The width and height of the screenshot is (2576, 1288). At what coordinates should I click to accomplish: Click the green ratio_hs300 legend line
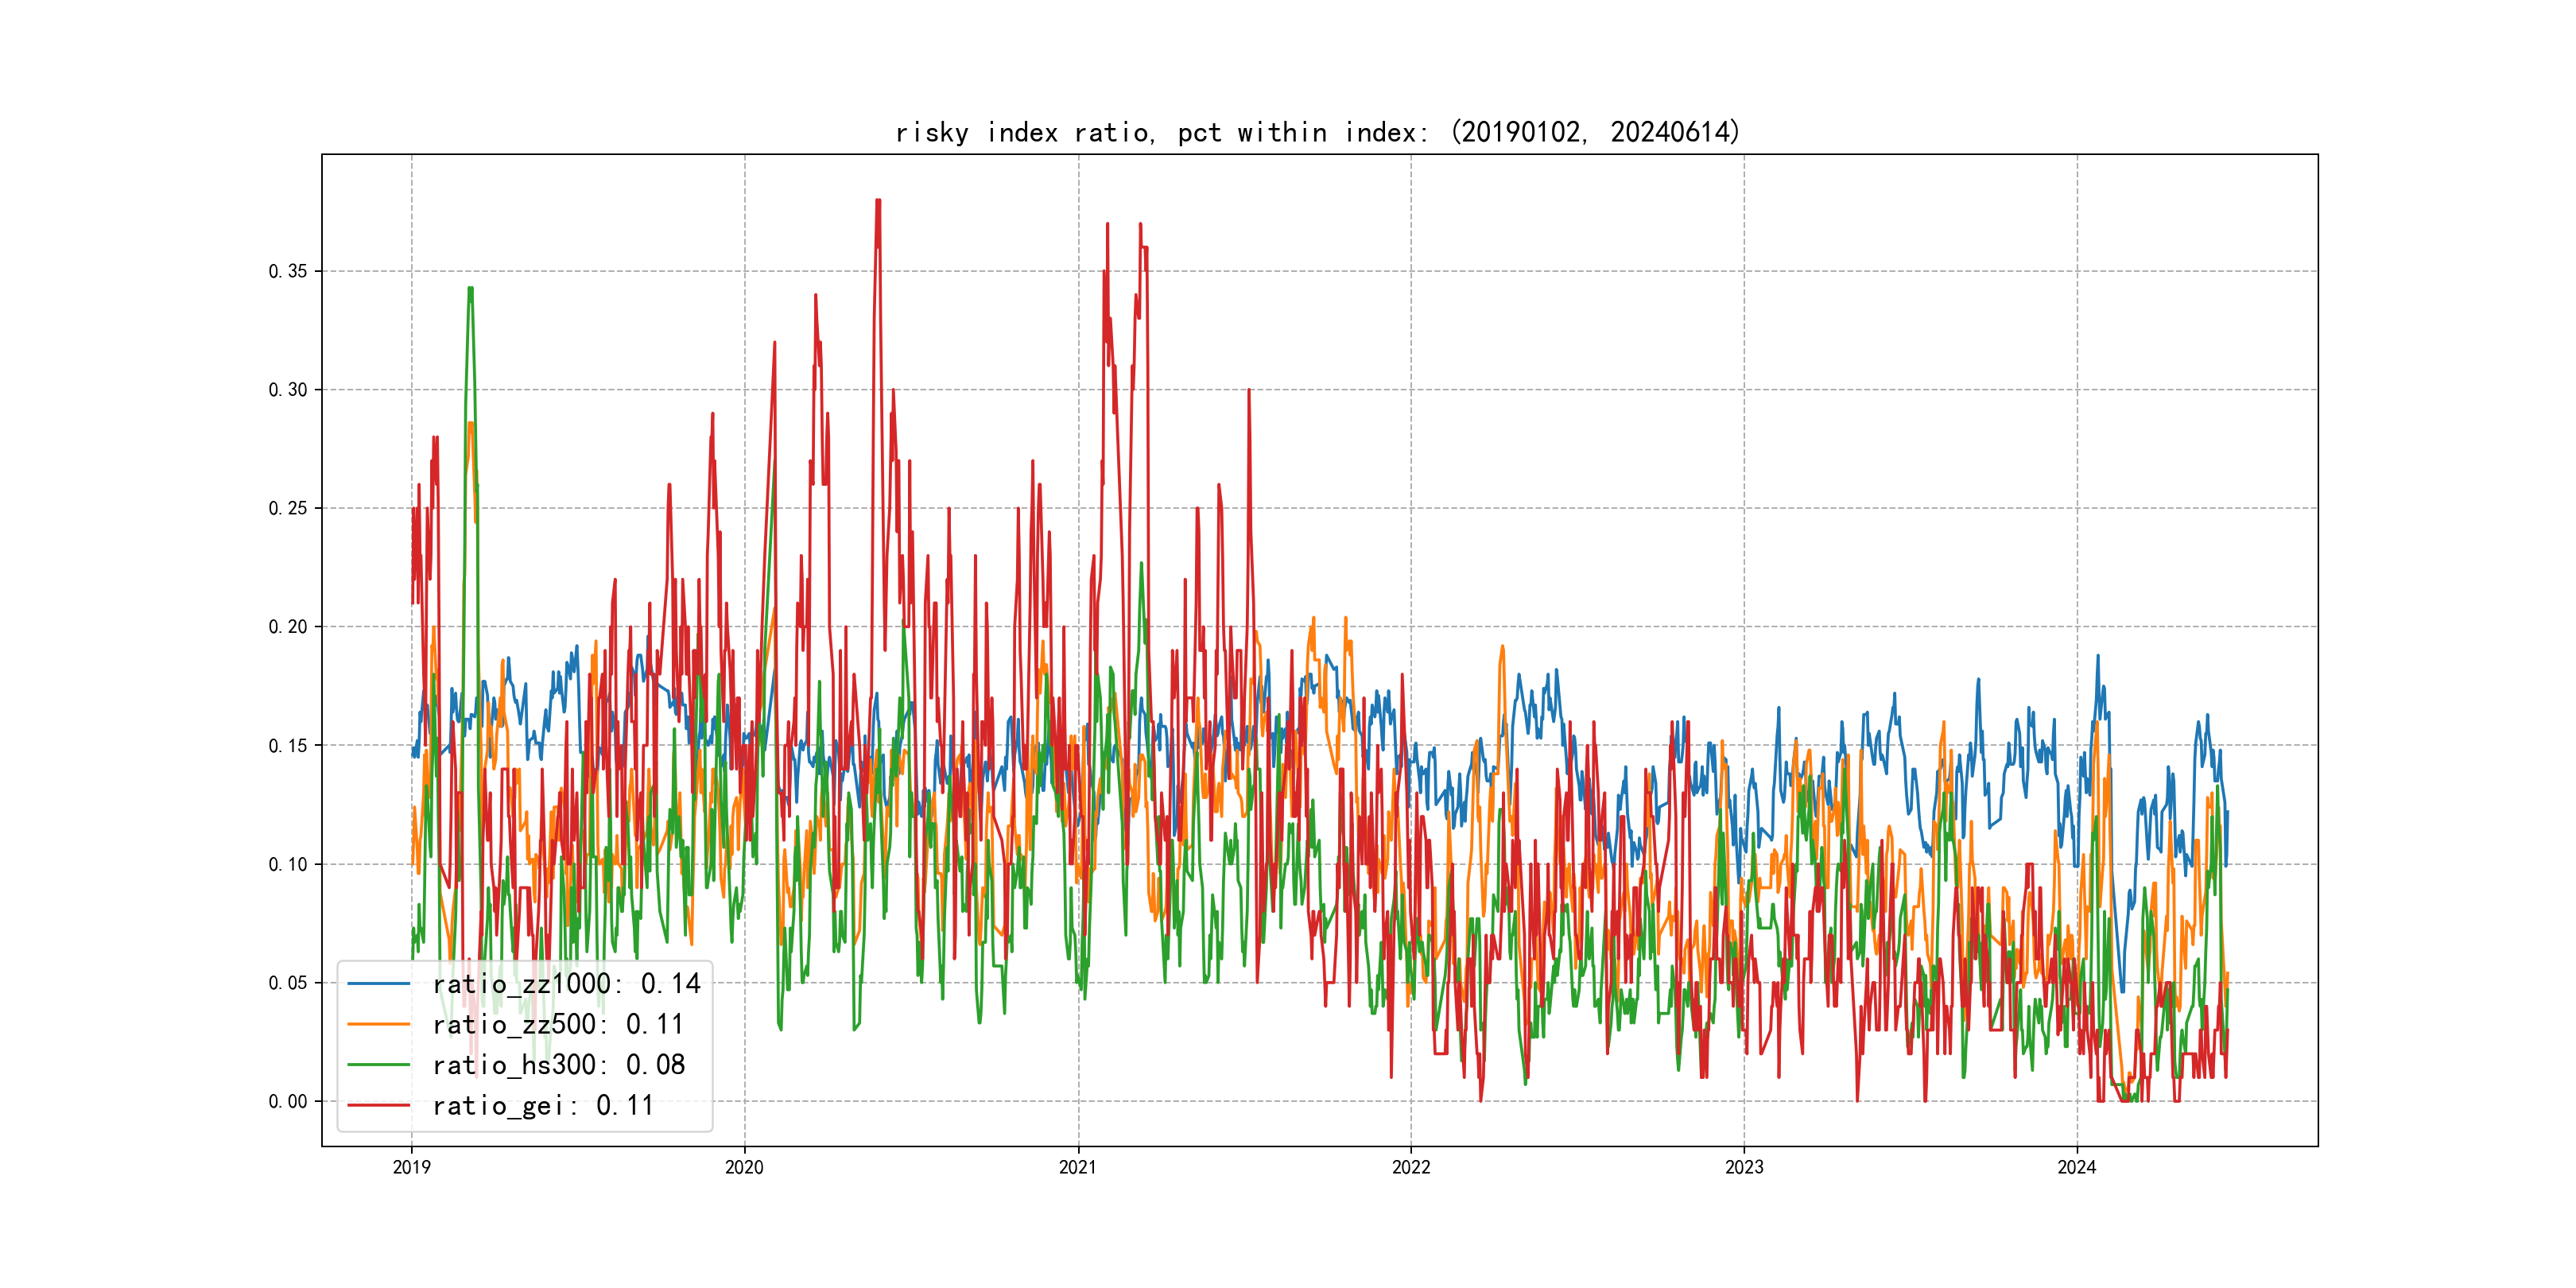(378, 1065)
